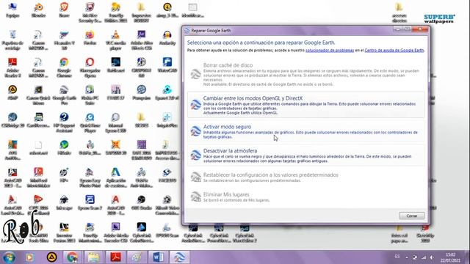470x264 pixels.
Task: Open the Windows Start menu orb
Action: coord(9,257)
